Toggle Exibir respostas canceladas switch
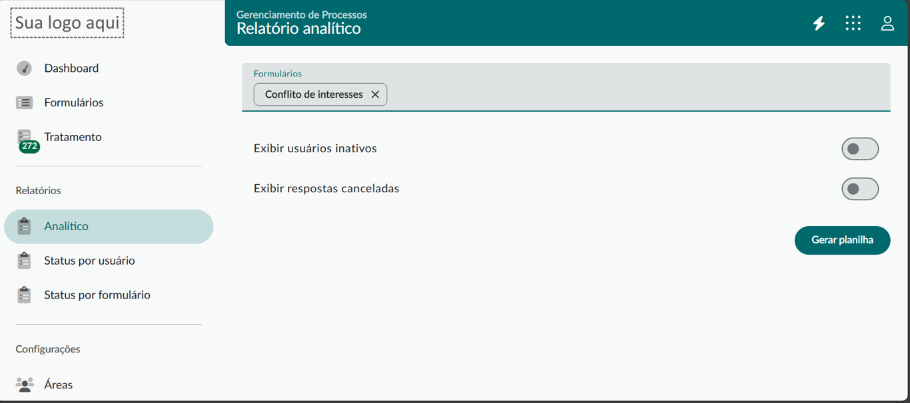 pos(860,189)
